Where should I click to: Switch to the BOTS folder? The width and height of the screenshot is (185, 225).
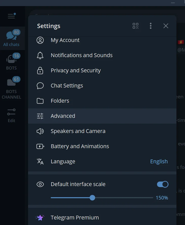12,62
